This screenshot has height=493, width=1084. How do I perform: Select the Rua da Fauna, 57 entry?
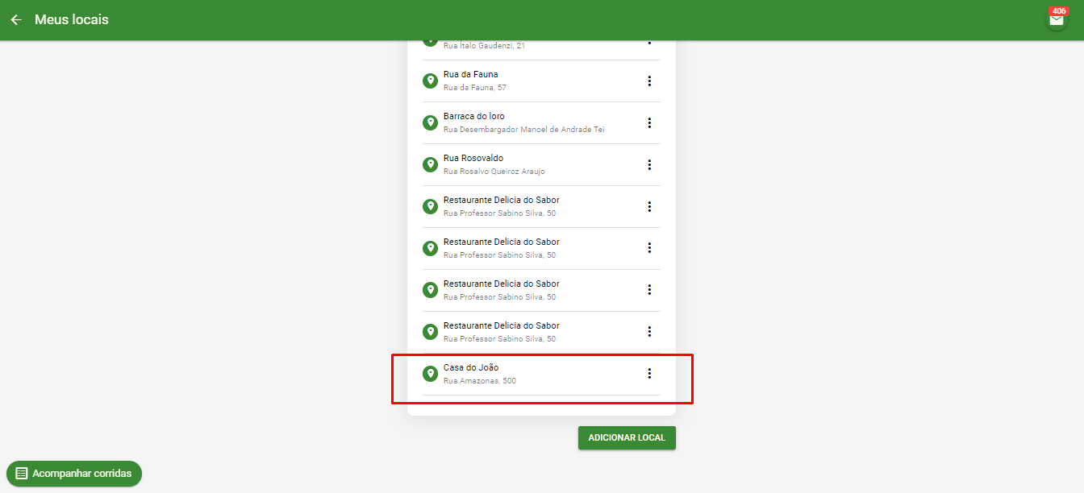pos(541,81)
